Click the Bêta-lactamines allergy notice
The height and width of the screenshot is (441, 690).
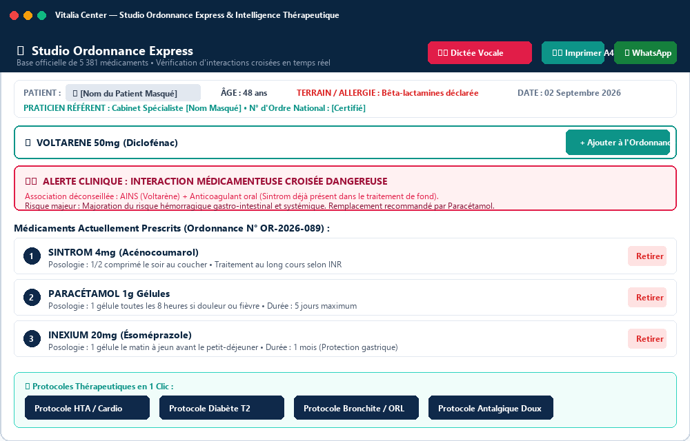tap(387, 93)
